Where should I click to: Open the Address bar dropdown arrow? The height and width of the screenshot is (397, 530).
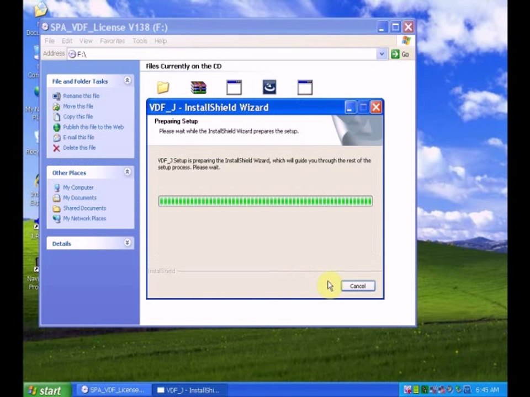point(381,54)
